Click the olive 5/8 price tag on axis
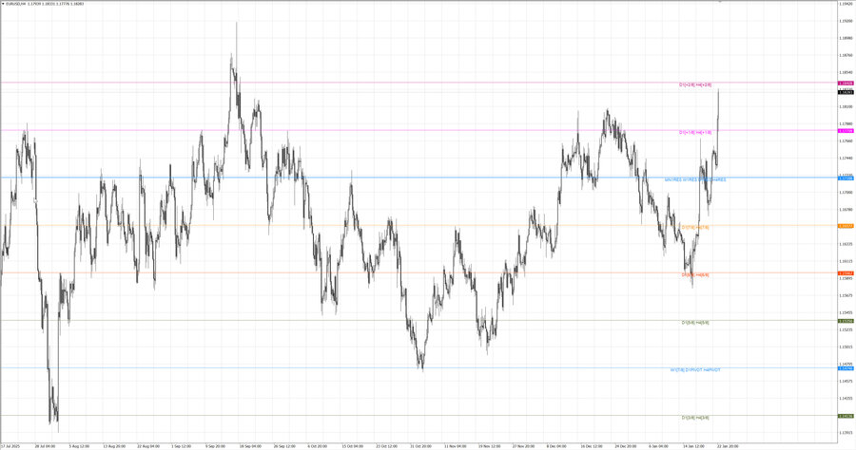Screen dimensions: 856x450 tap(846, 321)
